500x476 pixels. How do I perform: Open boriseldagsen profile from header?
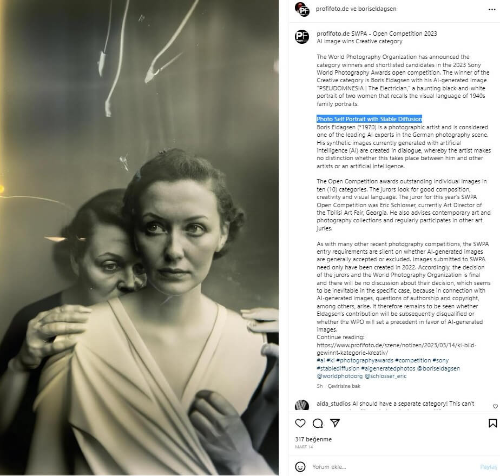(x=377, y=9)
